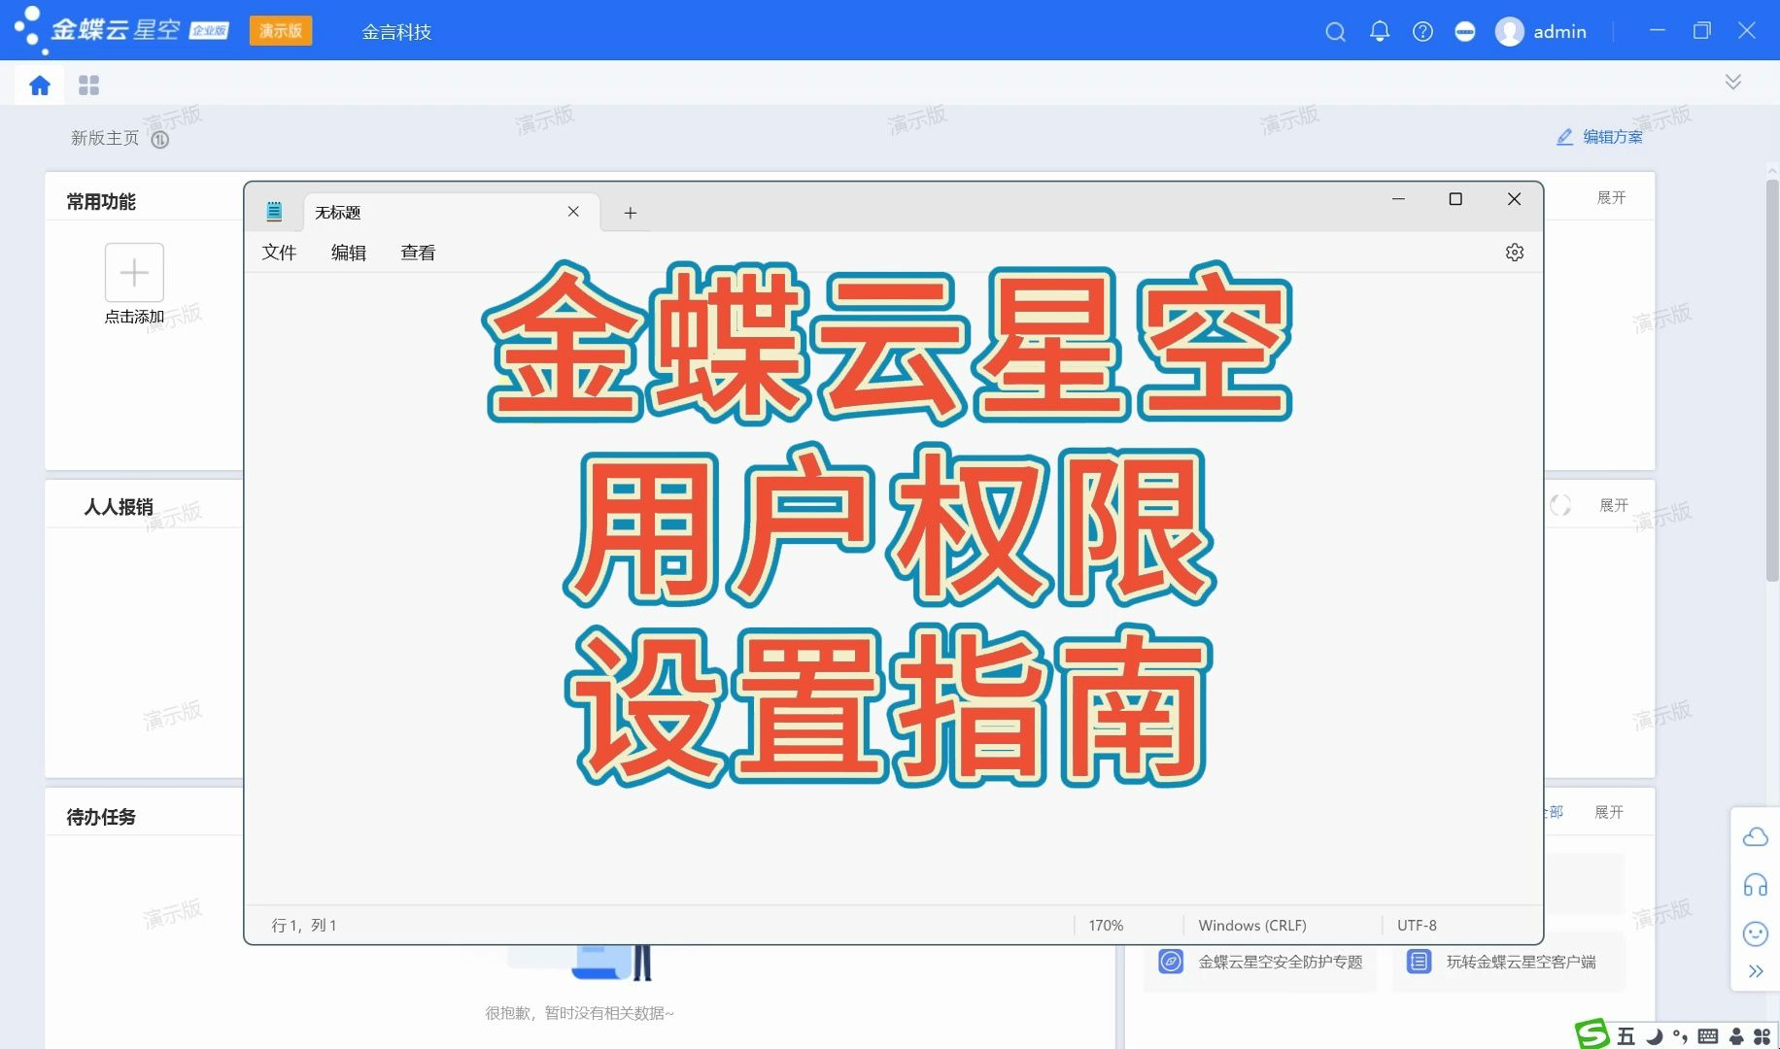Screen dimensions: 1780x1049
Task: Click the 170% zoom status entry
Action: click(1106, 926)
